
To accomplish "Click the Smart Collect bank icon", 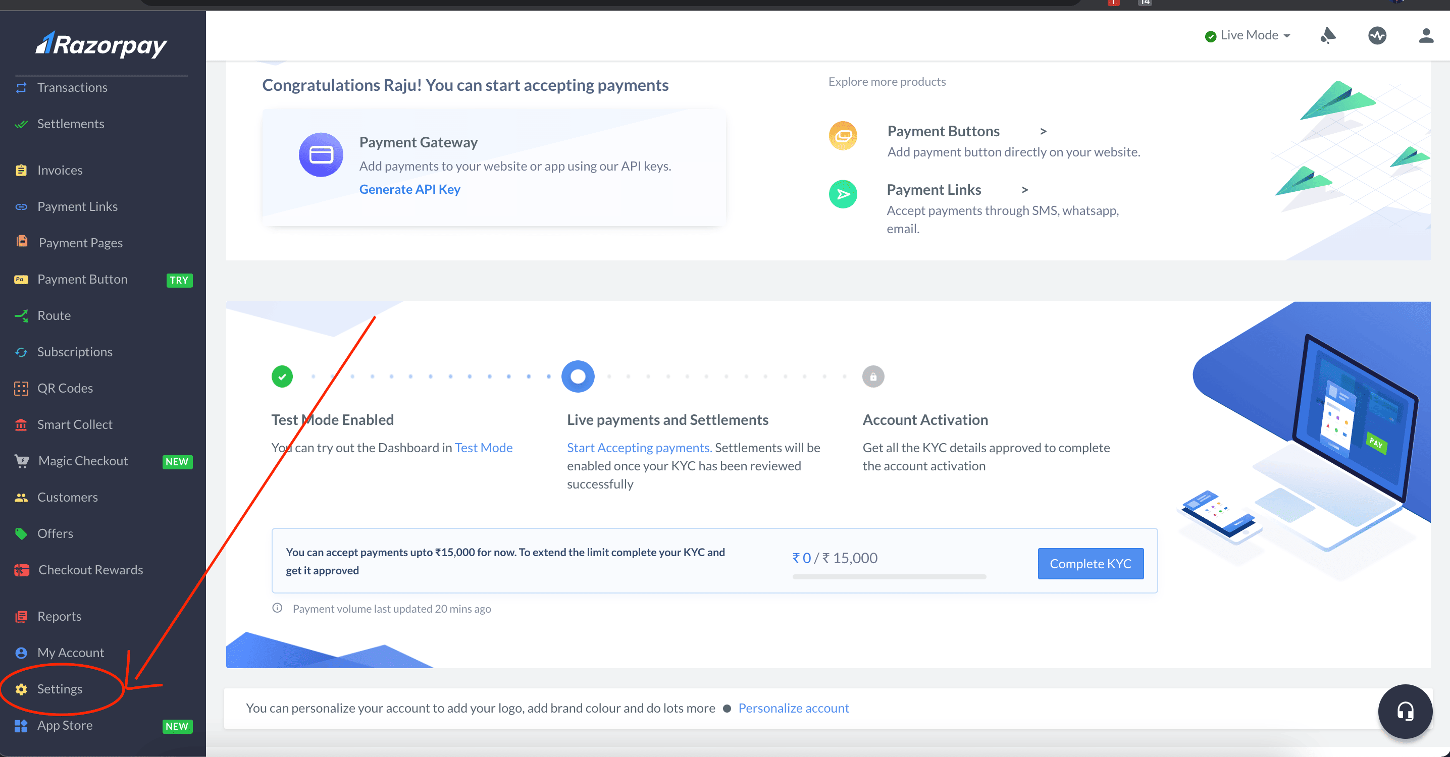I will pos(21,424).
